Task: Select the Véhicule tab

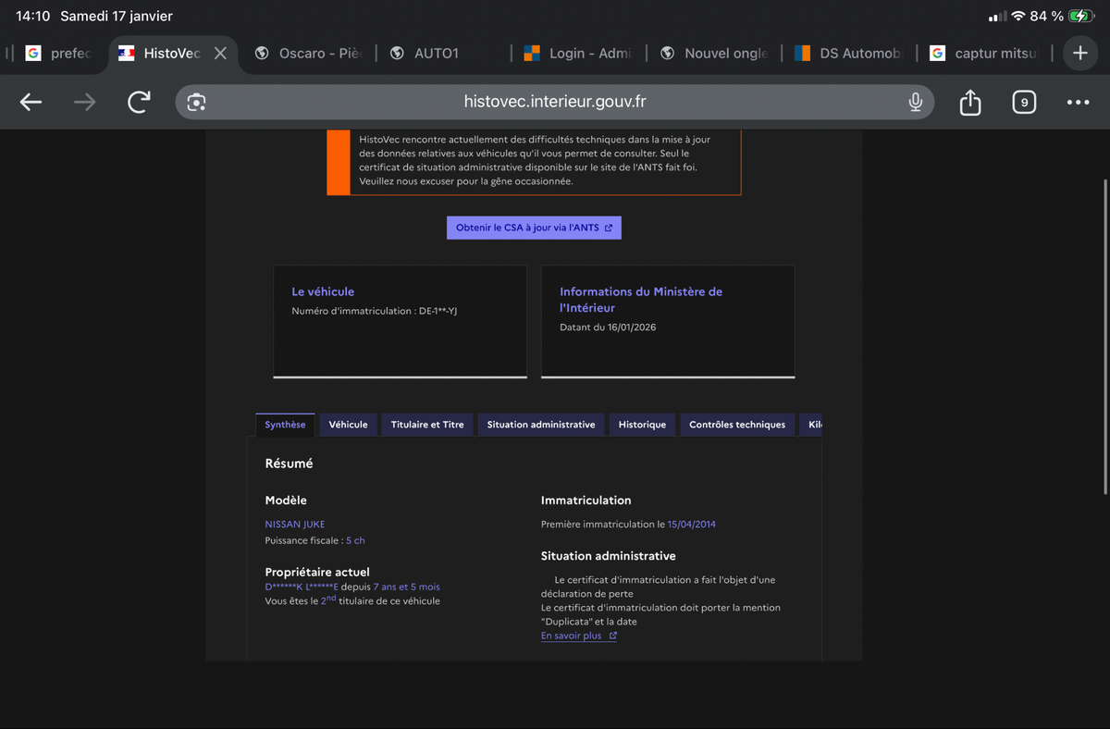Action: 348,425
